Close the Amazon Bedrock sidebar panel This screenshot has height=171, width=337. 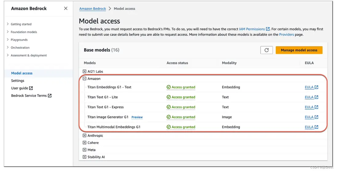tap(66, 9)
